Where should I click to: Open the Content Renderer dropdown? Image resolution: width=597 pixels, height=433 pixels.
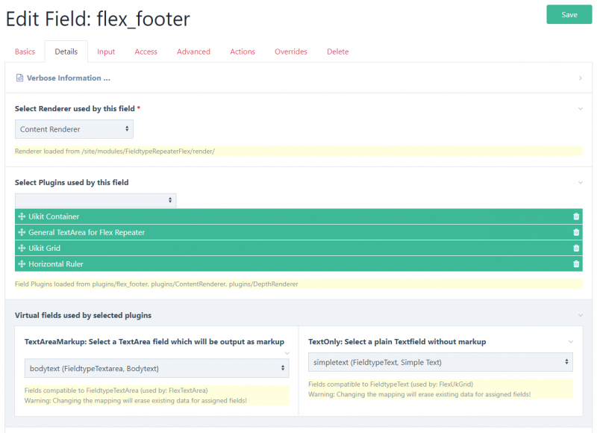(x=74, y=129)
